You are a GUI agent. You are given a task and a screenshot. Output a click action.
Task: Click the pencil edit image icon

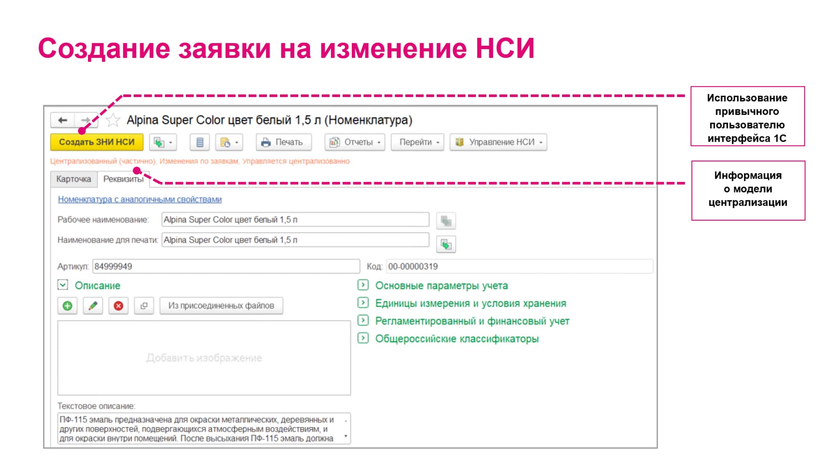[93, 306]
